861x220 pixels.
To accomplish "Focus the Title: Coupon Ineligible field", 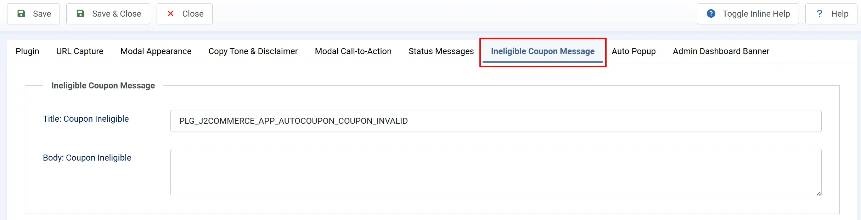I will coord(496,121).
